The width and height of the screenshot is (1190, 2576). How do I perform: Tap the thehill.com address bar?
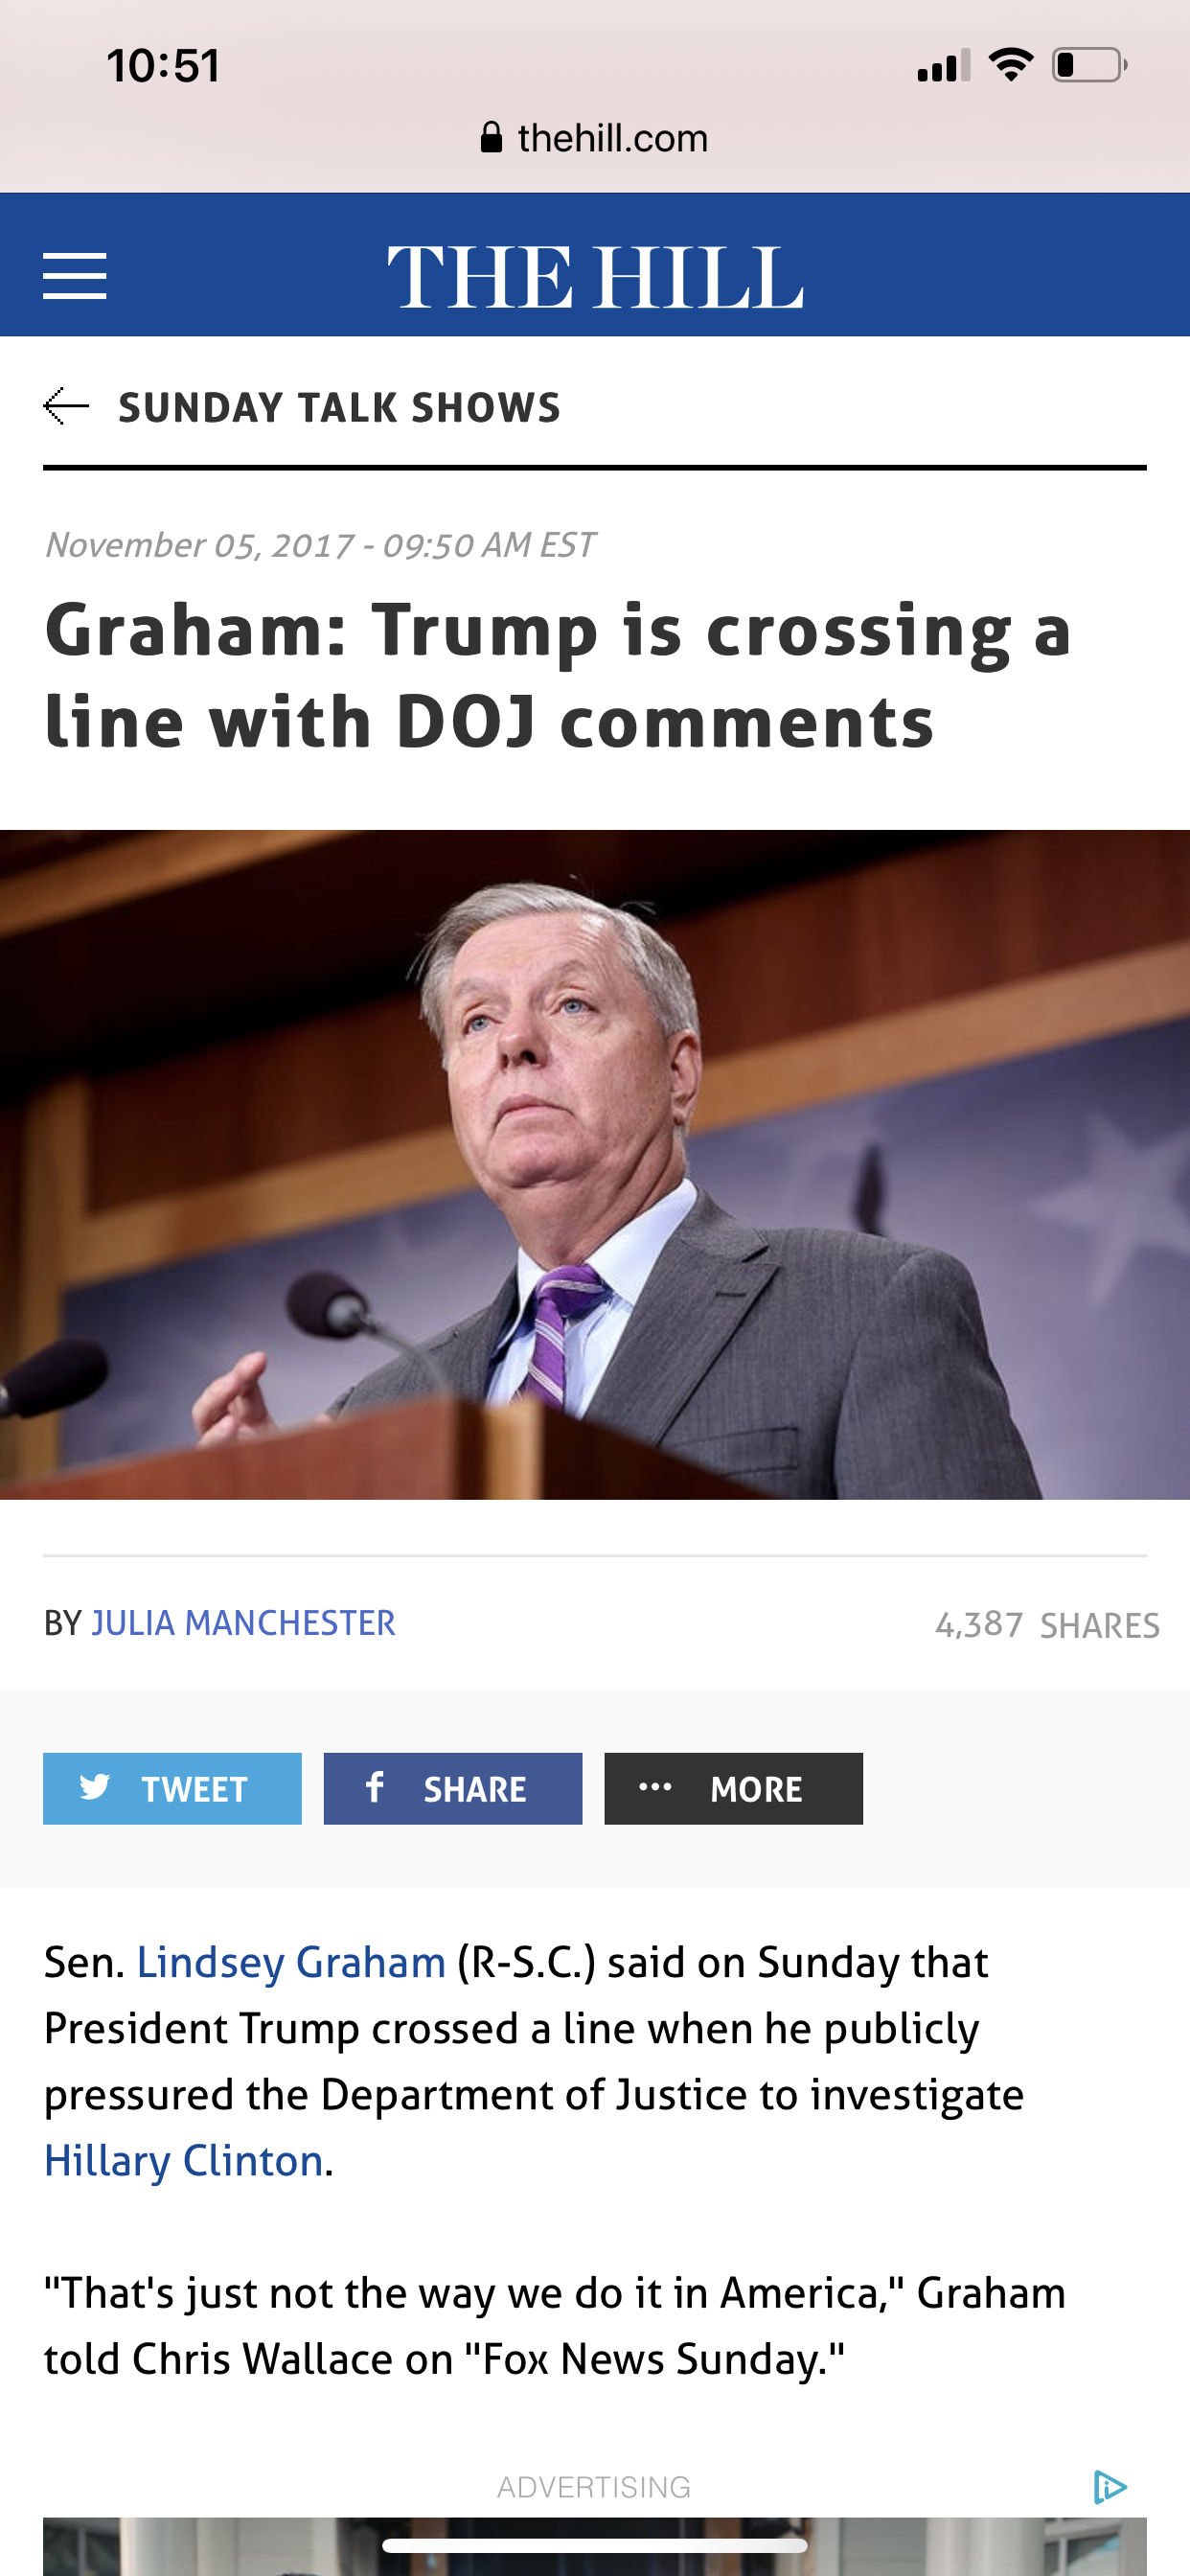click(x=595, y=137)
